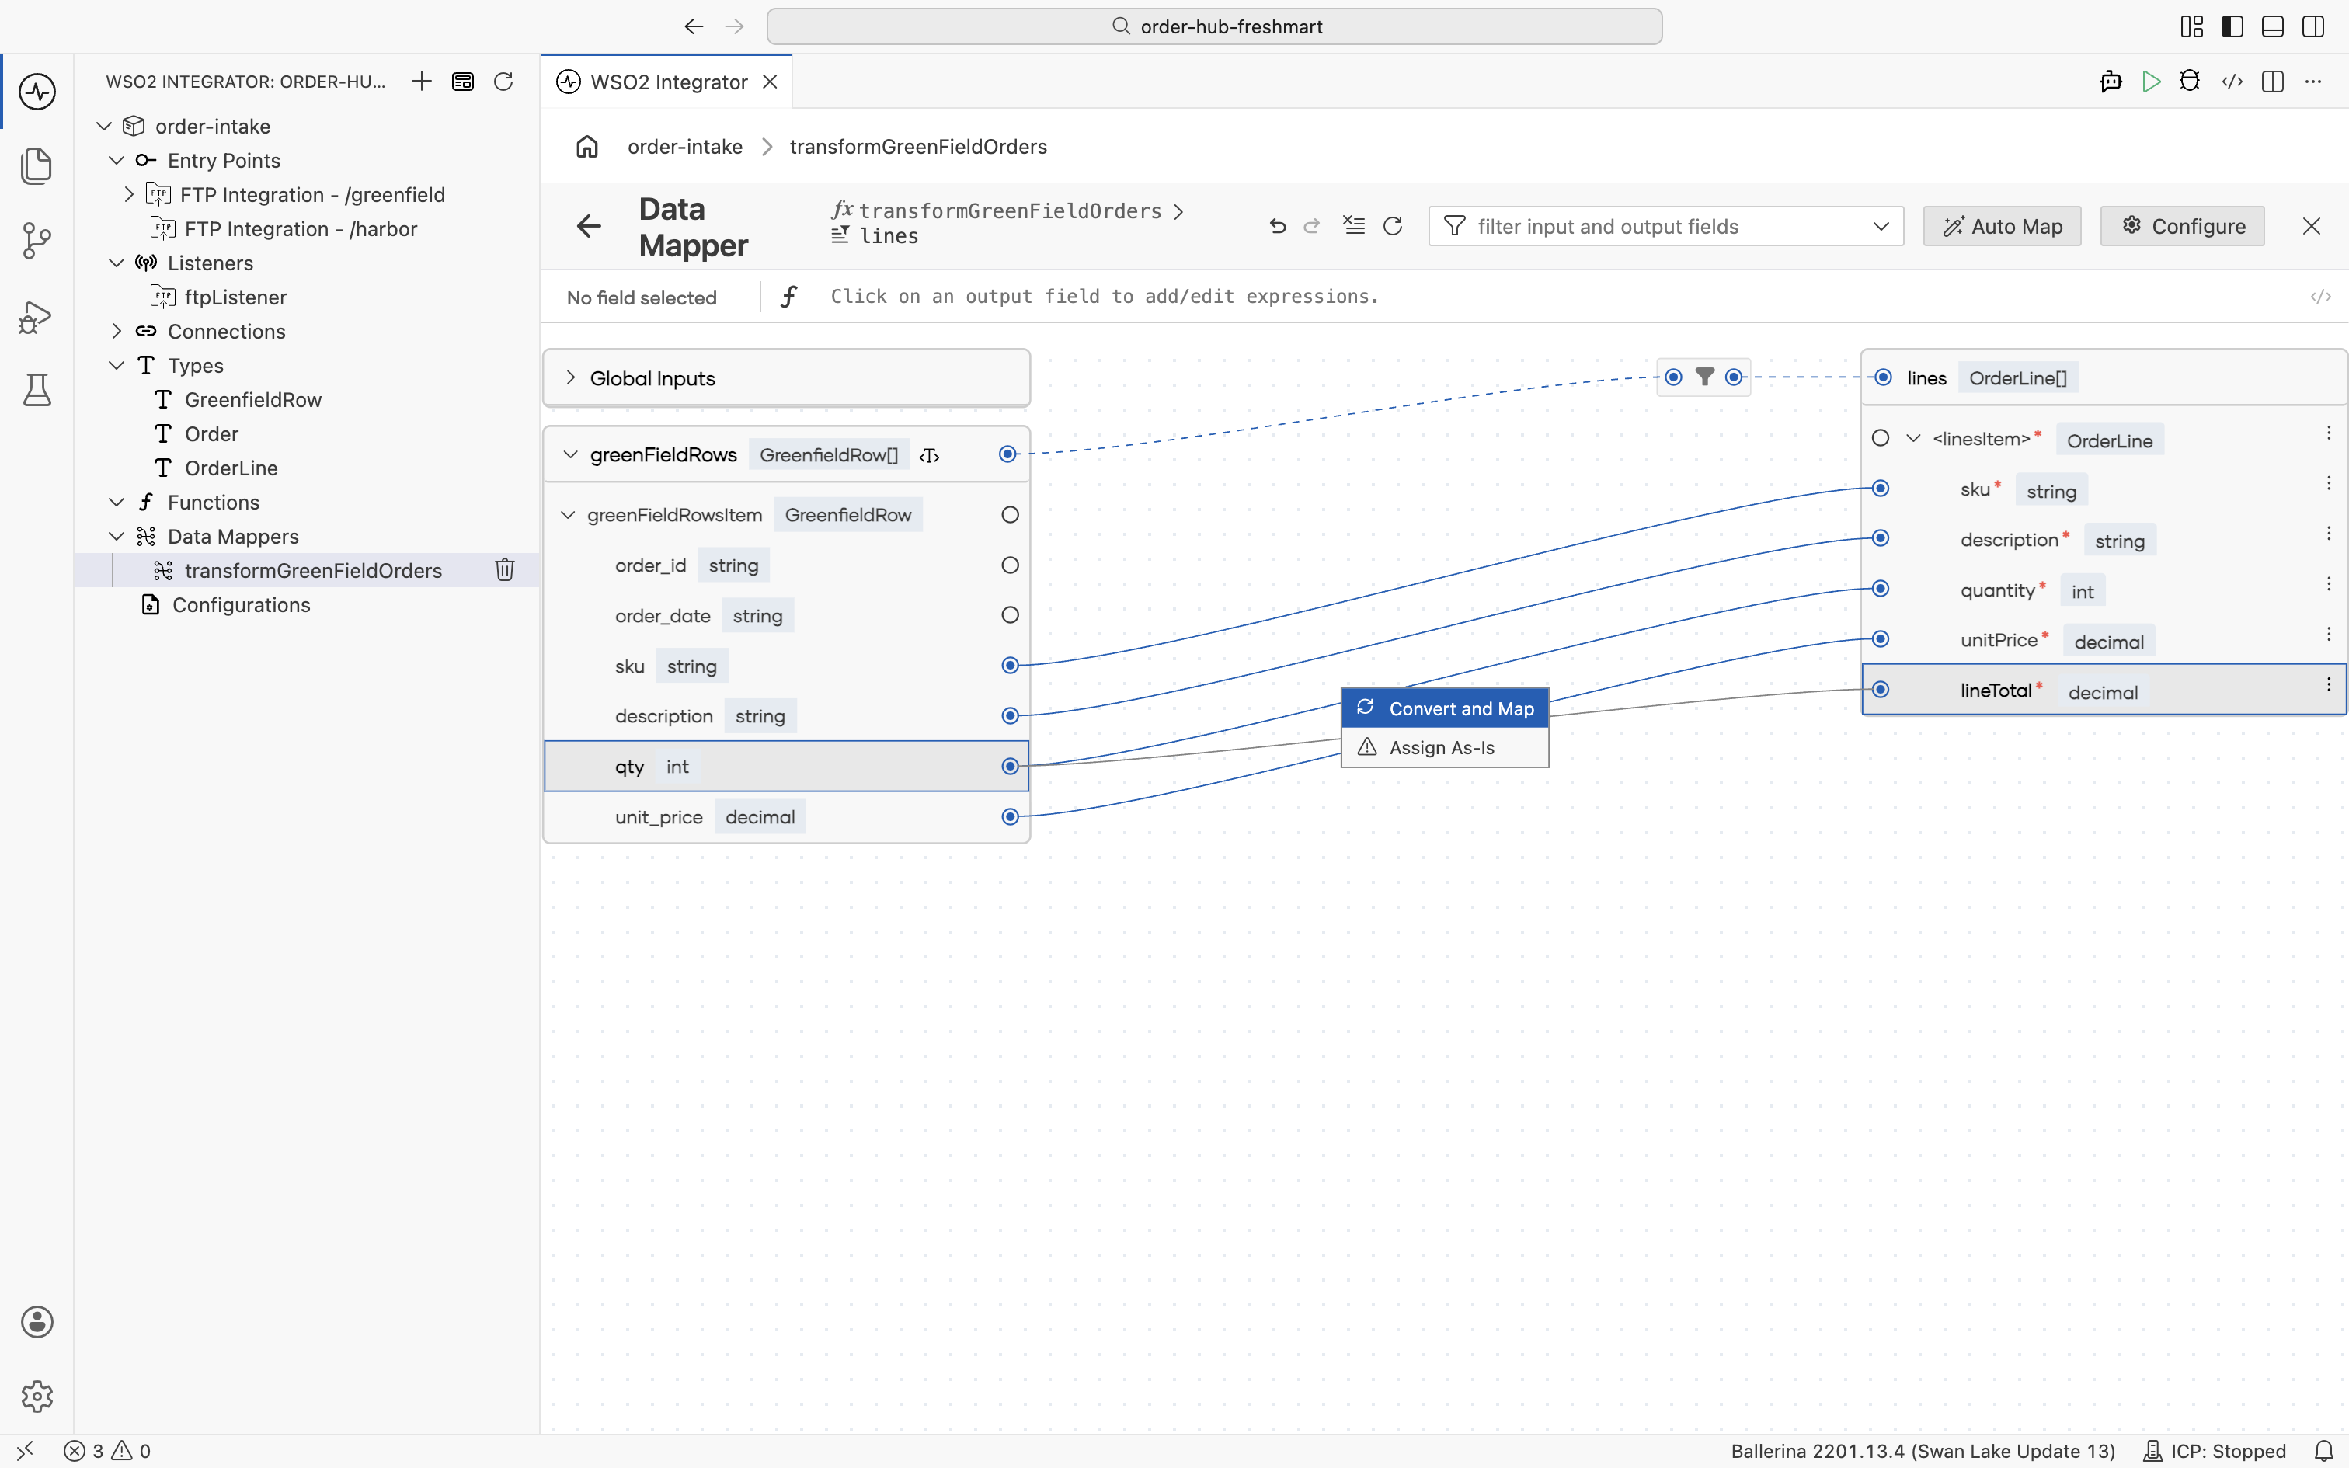Click the greenFieldRowsItem connector port

(1010, 514)
